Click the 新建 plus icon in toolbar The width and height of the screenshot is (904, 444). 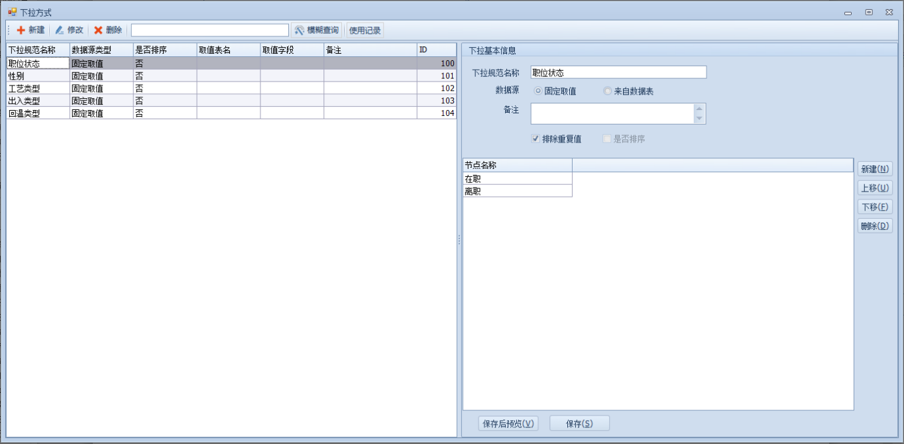[21, 30]
